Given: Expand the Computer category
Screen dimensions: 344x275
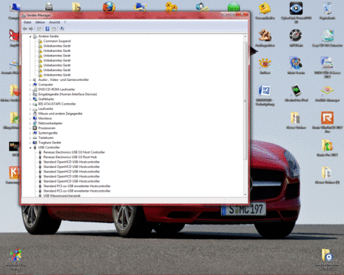Looking at the screenshot, I should click(31, 85).
